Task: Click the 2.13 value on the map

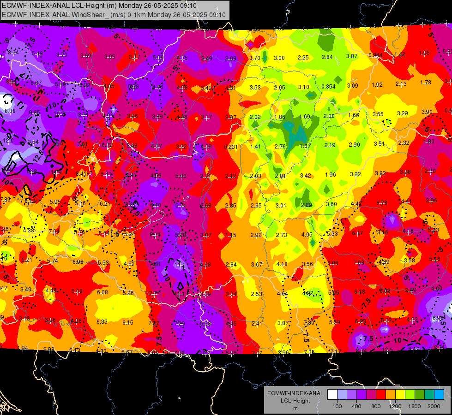Action: click(x=401, y=83)
